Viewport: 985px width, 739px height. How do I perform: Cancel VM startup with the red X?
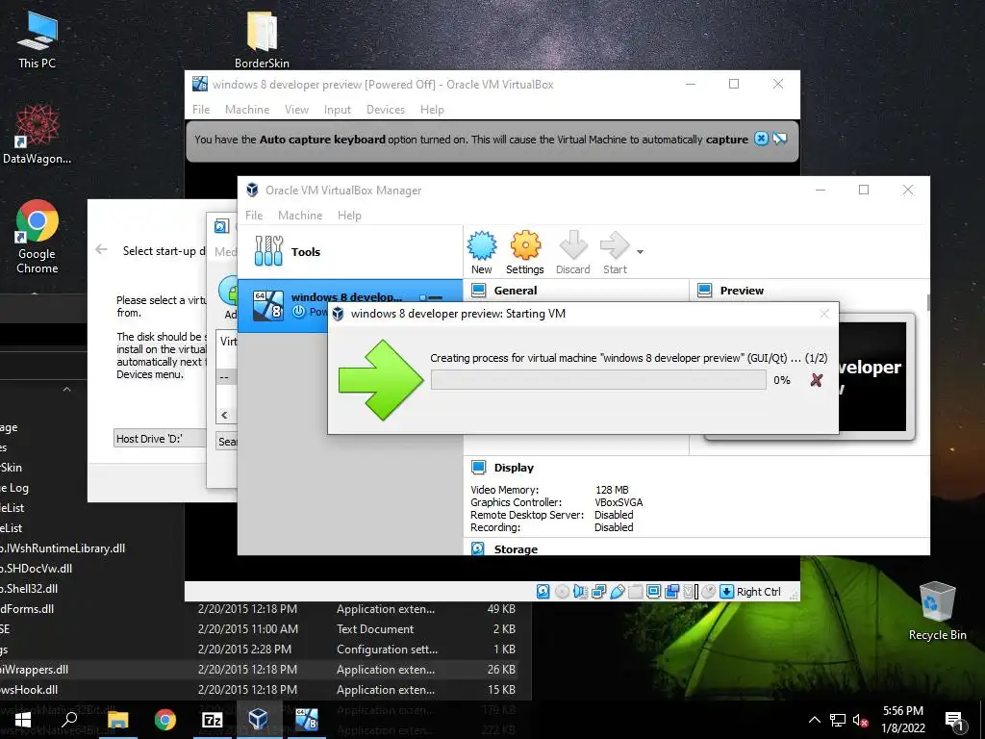[x=816, y=380]
